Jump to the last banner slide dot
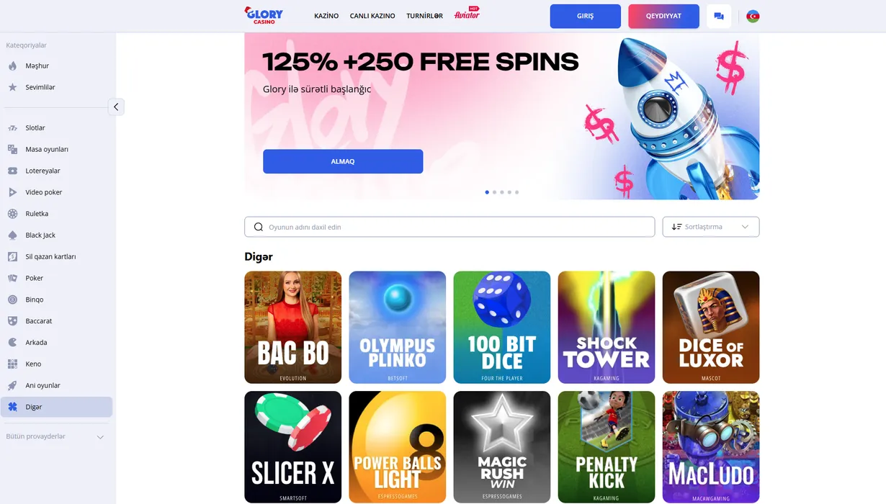Screen dimensions: 886x504 [516, 192]
